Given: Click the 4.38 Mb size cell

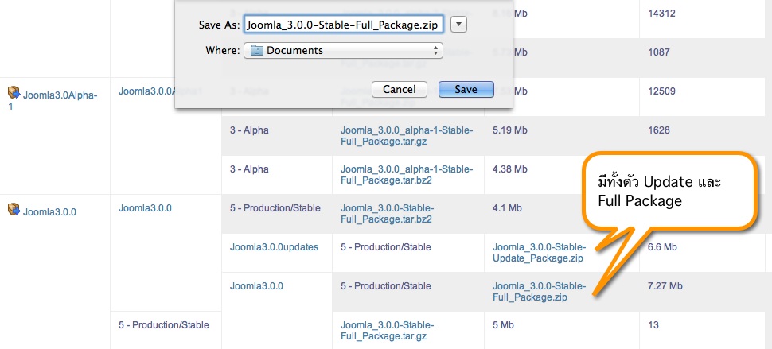Looking at the screenshot, I should point(509,169).
